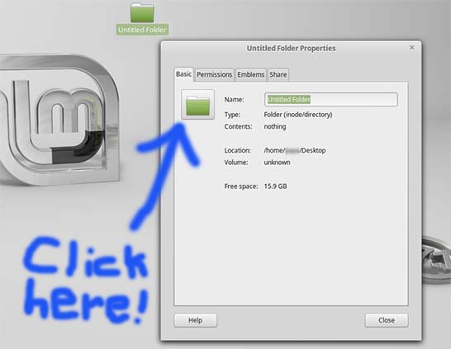Screen dimensions: 451x349
Task: Click the Contents value "nothing"
Action: 275,127
